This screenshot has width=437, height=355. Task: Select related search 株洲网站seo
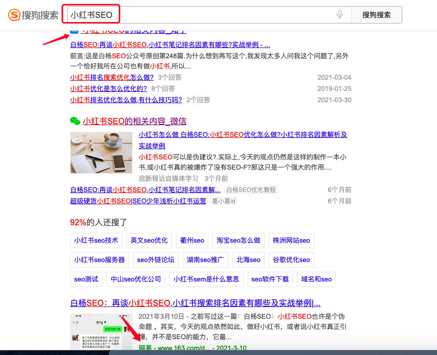(291, 241)
